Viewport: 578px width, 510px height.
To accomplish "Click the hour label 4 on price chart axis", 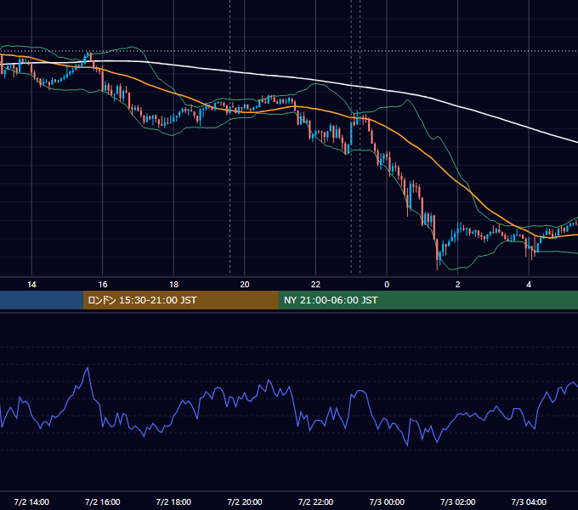I will point(529,285).
